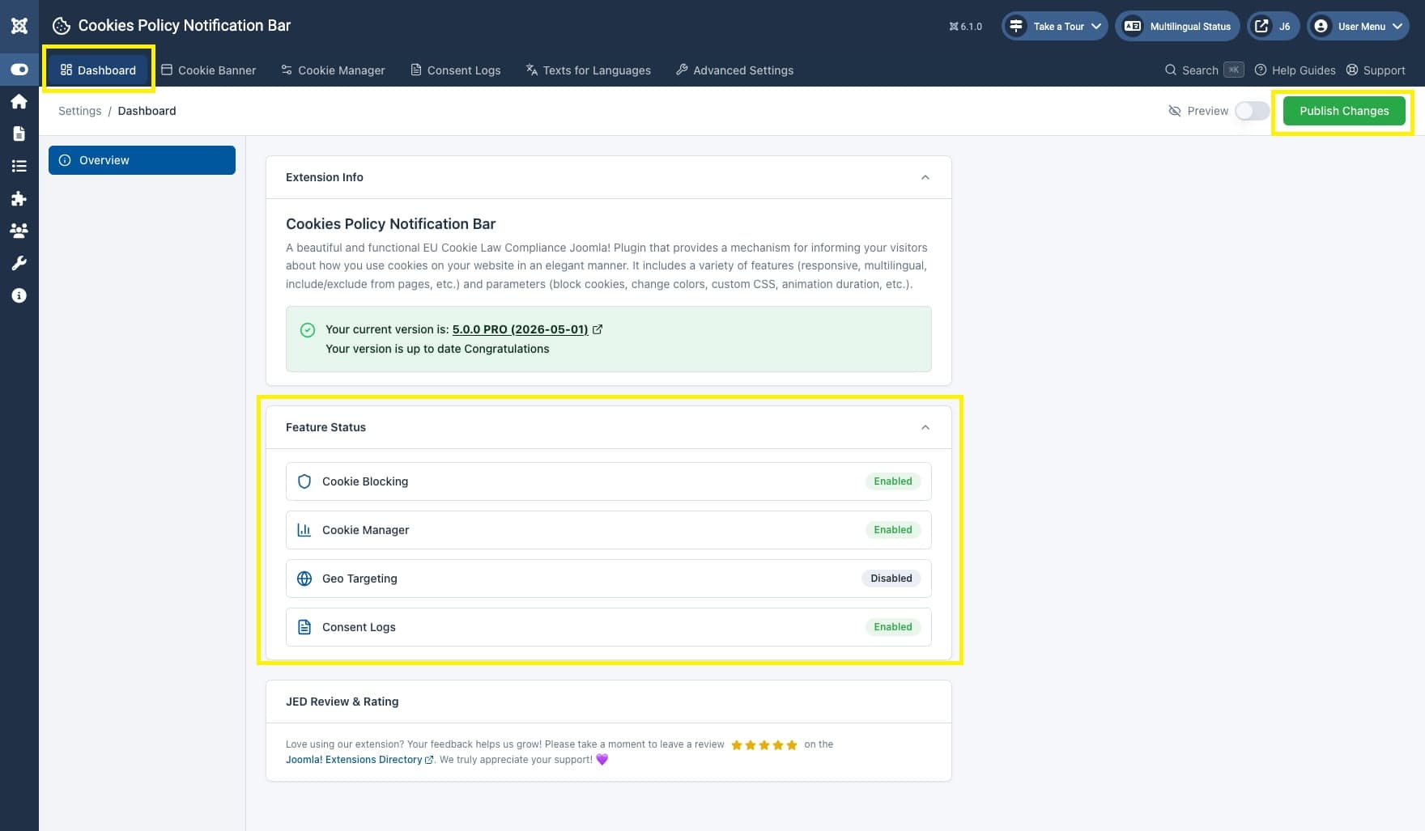Click the Cookie Manager chart icon
The height and width of the screenshot is (831, 1425).
pyautogui.click(x=304, y=530)
